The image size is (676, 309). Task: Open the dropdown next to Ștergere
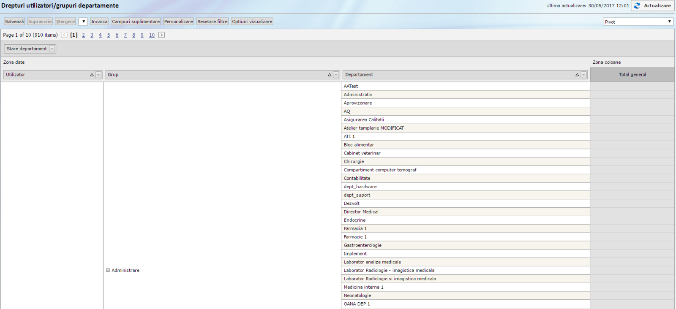[83, 22]
